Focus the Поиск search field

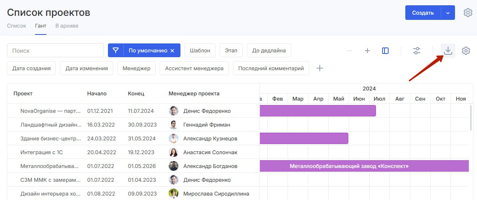(55, 51)
